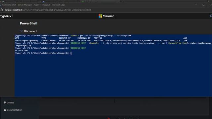Click the LoadBalancer type value
Viewport: 212px width, 119px height.
pyautogui.click(x=48, y=41)
